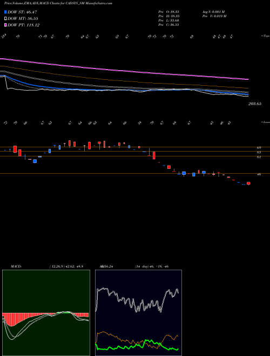This screenshot has width=270, height=356.
Task: Click the blue DOW ST legend swatch
Action: (x=6, y=12)
